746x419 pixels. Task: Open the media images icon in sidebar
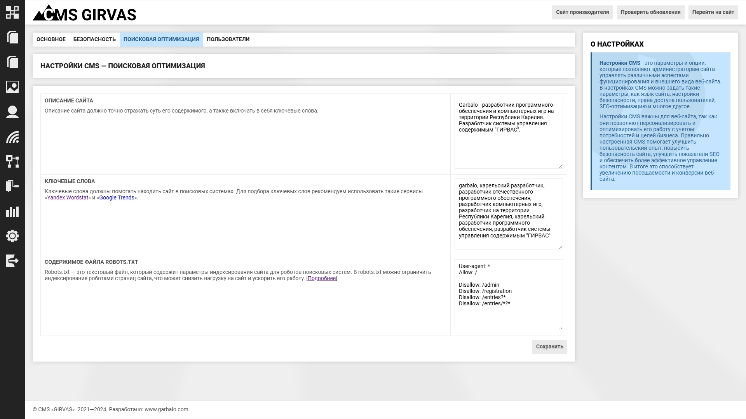coord(12,87)
